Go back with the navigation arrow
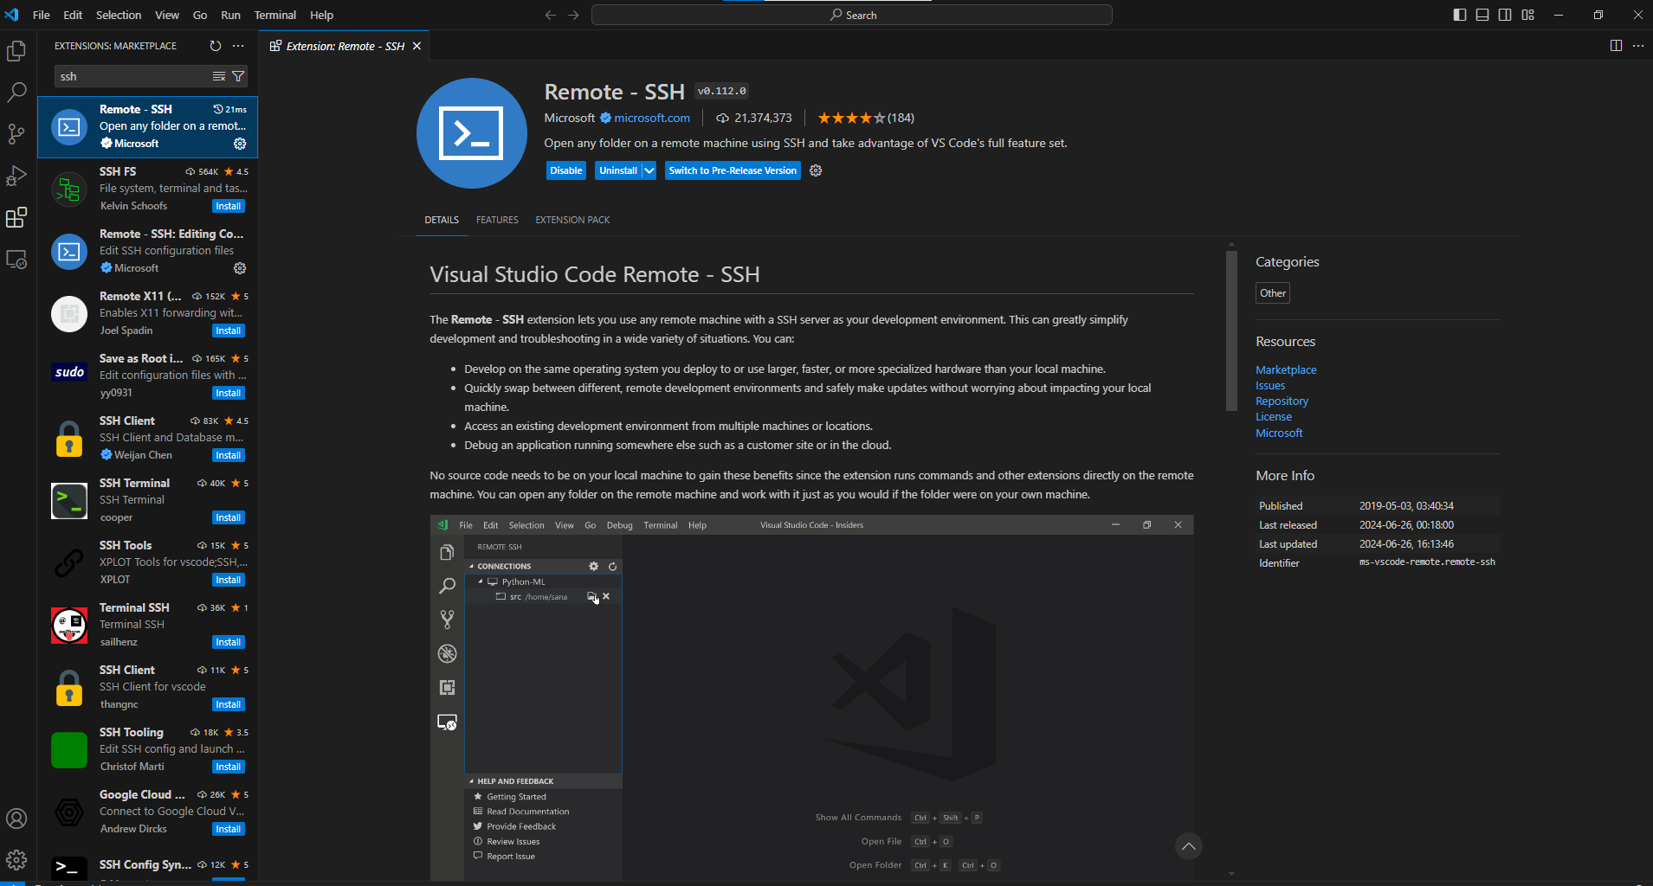 point(551,15)
